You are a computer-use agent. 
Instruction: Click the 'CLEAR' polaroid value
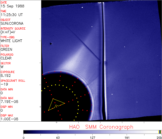pos(6,58)
